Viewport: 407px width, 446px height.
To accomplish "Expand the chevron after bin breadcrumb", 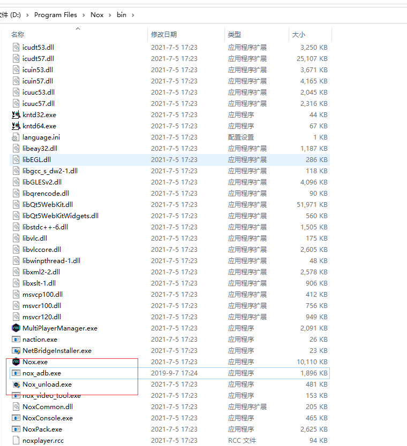I will tap(133, 15).
